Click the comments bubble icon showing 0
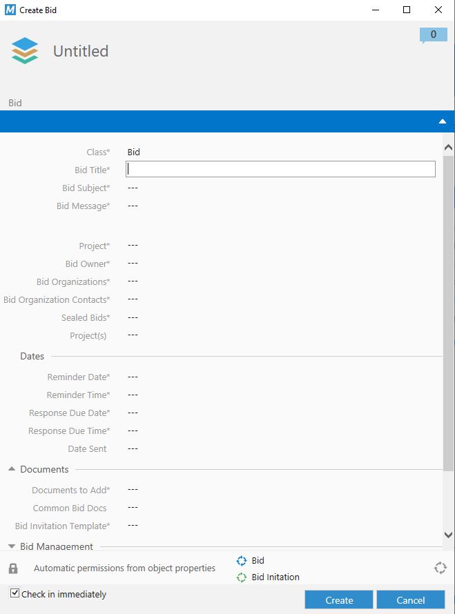The image size is (455, 614). 433,35
